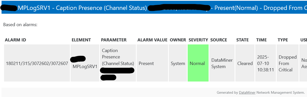Select the STATE column header
307x97 pixels.
(x=242, y=40)
